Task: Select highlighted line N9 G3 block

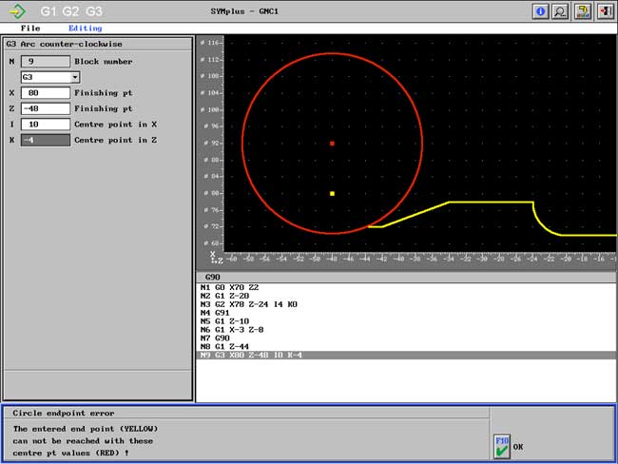Action: point(247,355)
